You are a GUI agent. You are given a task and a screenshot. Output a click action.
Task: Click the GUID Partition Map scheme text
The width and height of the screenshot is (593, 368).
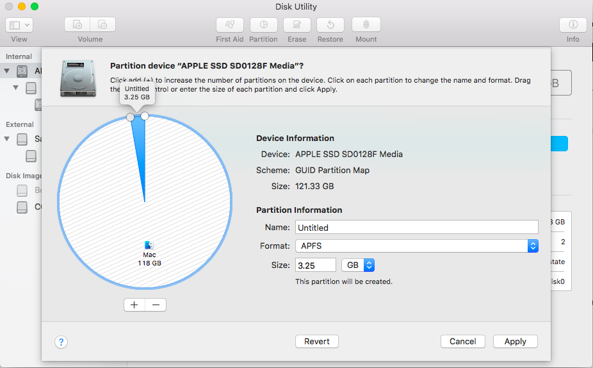332,171
